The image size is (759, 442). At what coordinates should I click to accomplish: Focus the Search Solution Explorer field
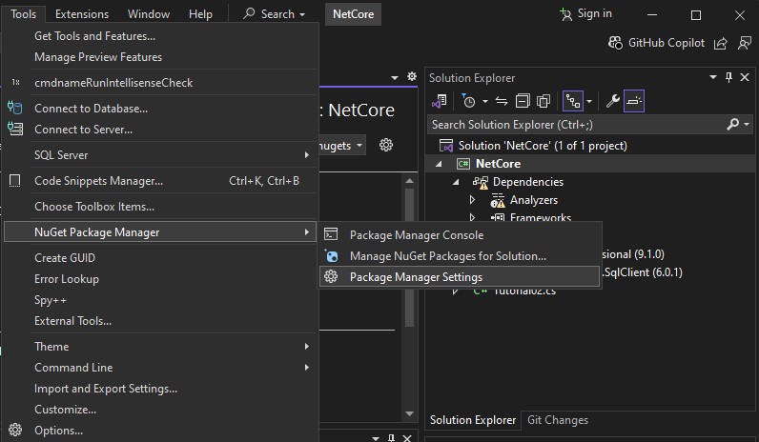576,125
